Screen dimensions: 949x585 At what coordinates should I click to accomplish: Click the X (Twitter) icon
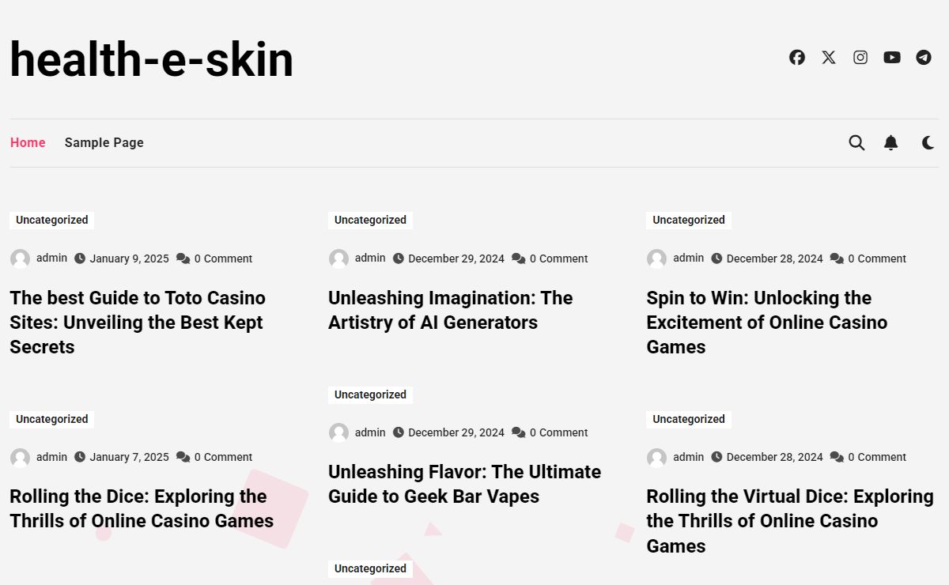(x=829, y=58)
